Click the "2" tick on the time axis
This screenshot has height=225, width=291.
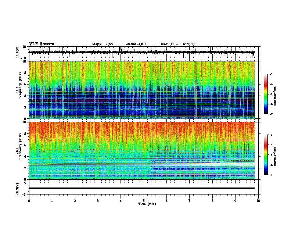pyautogui.click(x=75, y=201)
